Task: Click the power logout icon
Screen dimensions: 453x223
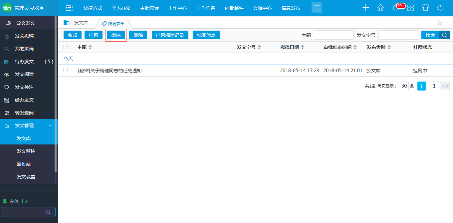Action: tap(440, 8)
